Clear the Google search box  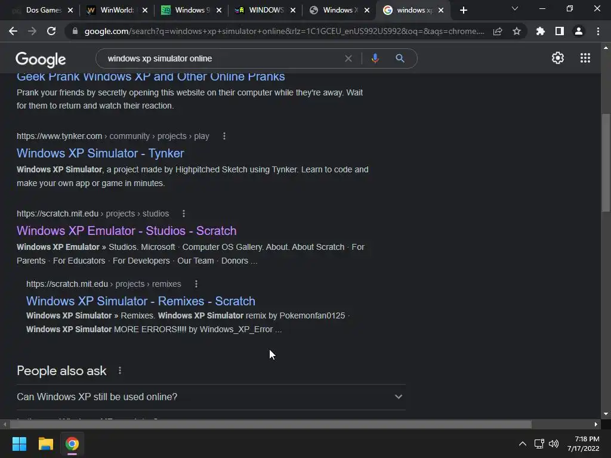click(348, 58)
